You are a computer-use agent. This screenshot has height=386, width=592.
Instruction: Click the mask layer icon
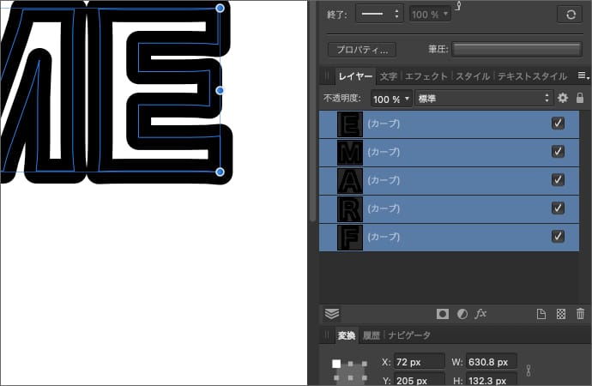[x=443, y=314]
